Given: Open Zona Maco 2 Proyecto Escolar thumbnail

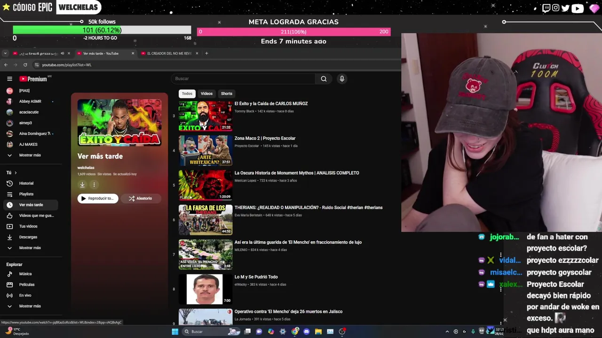Looking at the screenshot, I should [206, 151].
